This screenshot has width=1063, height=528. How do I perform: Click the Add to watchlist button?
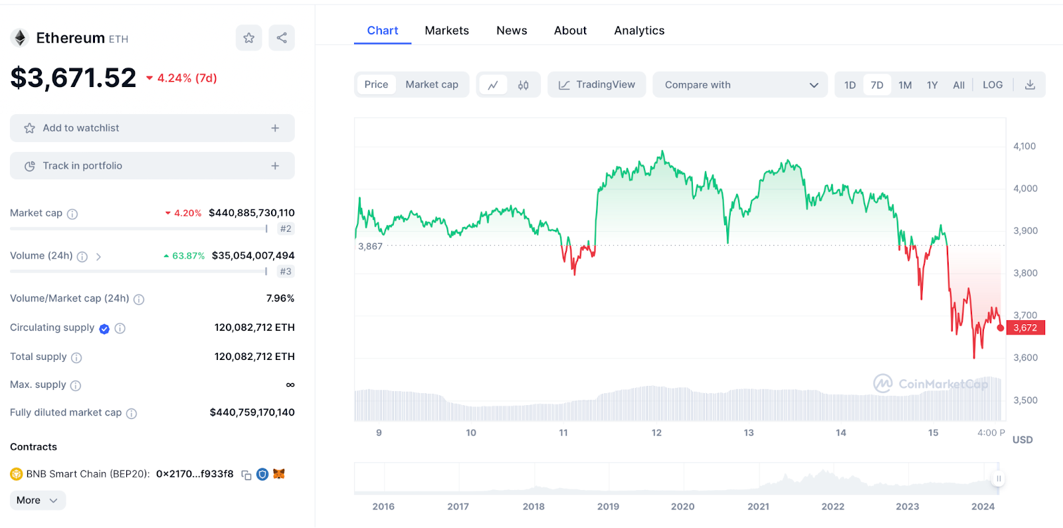point(152,128)
